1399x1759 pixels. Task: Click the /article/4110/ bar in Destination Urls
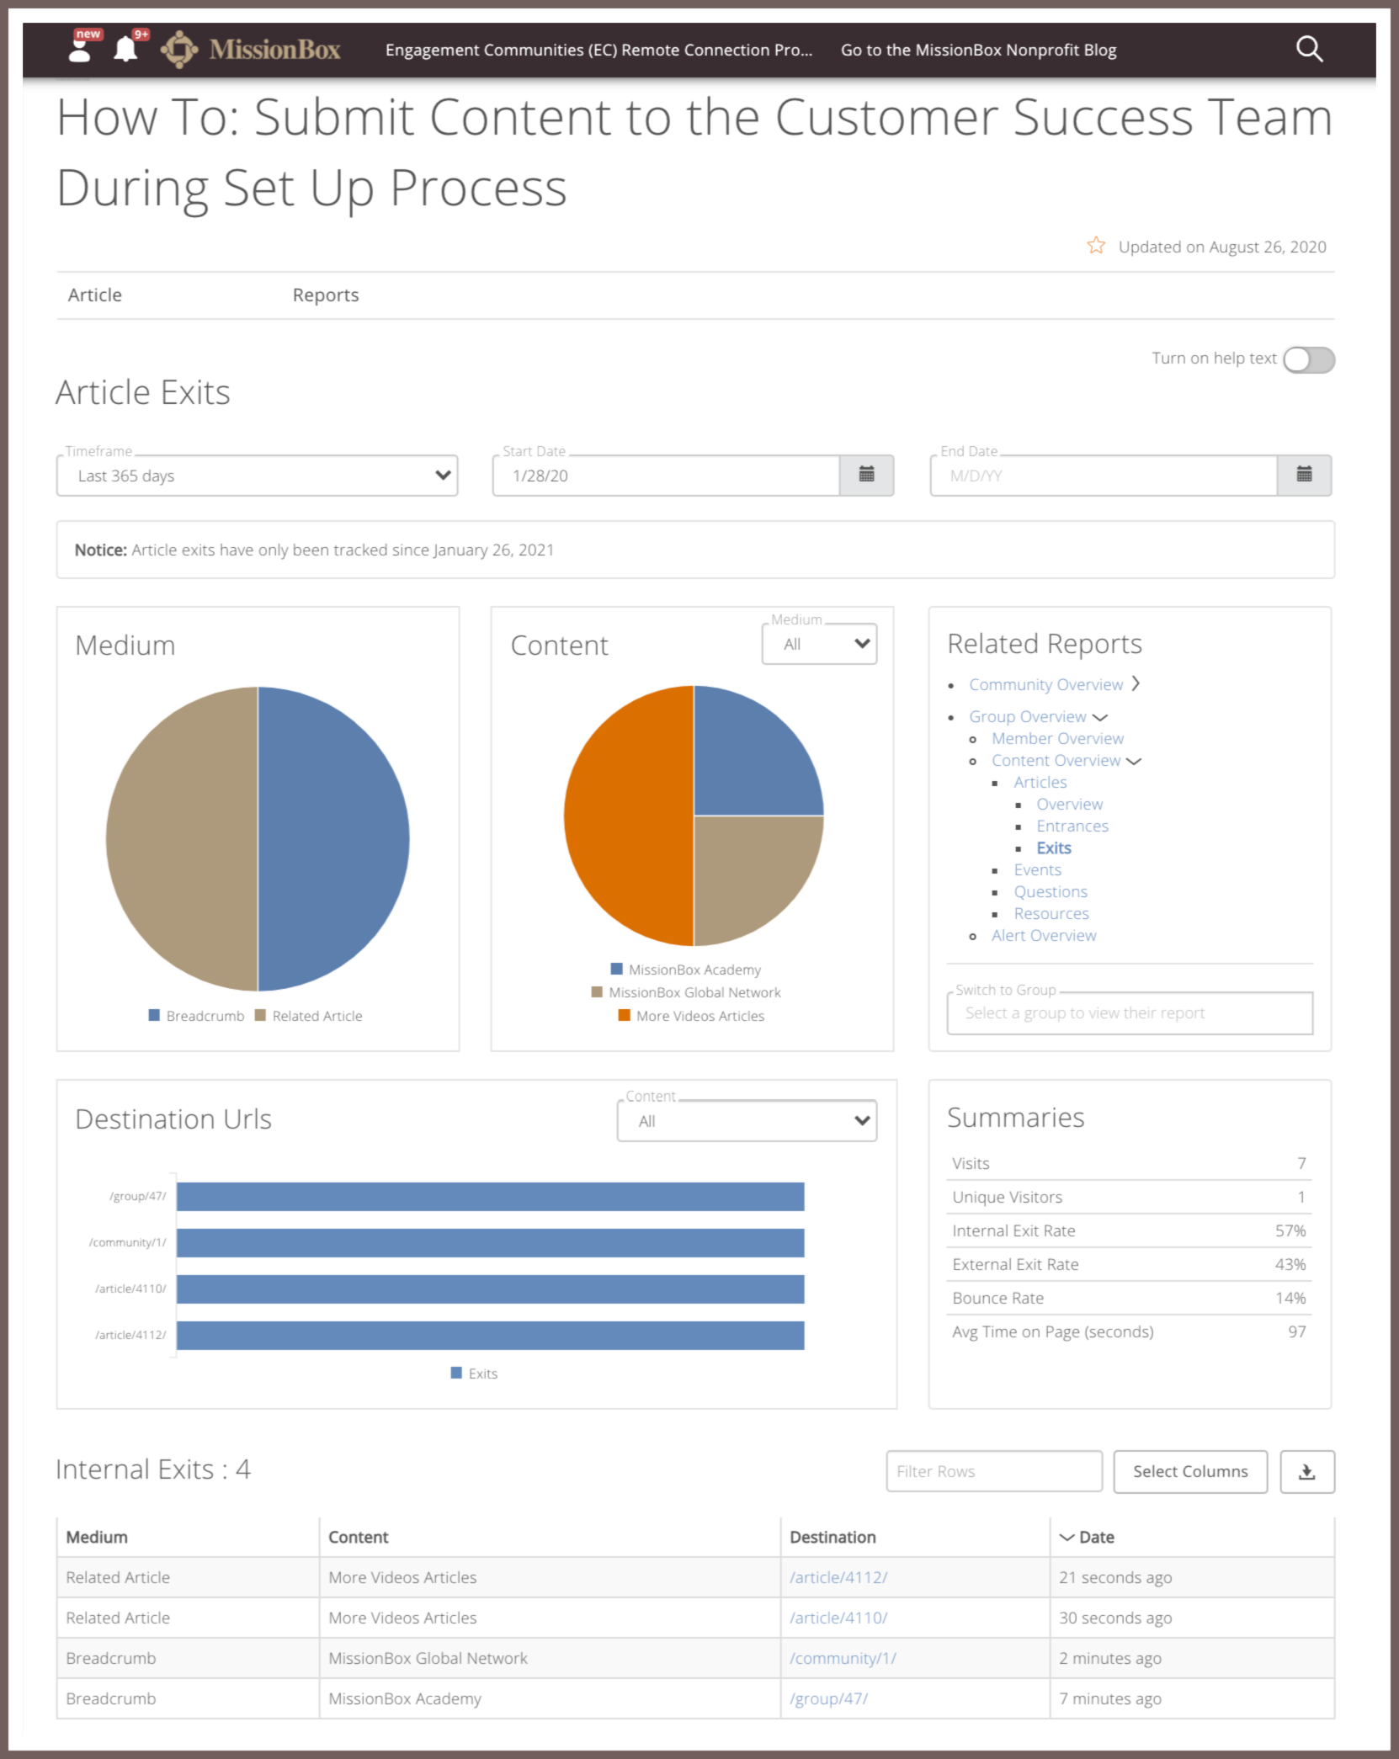(x=490, y=1289)
